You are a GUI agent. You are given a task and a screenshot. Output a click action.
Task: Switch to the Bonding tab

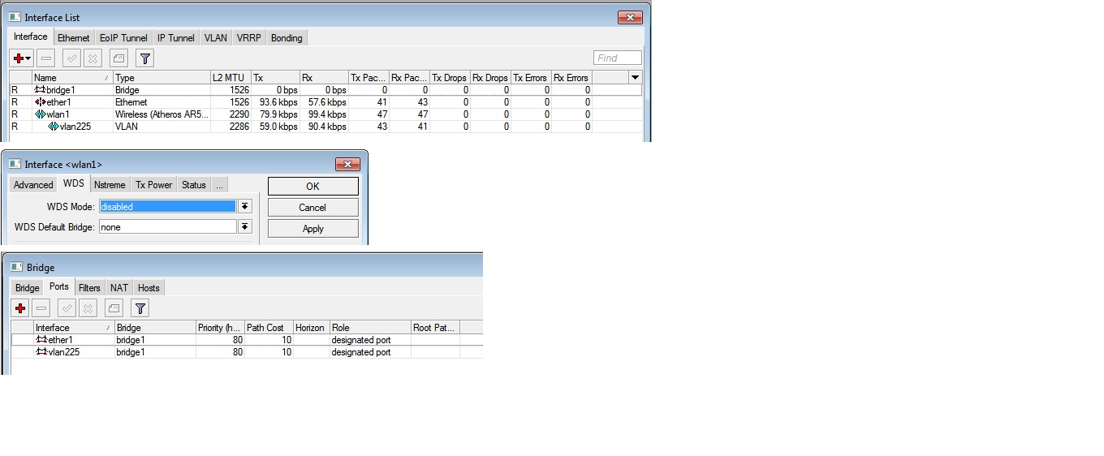(287, 38)
